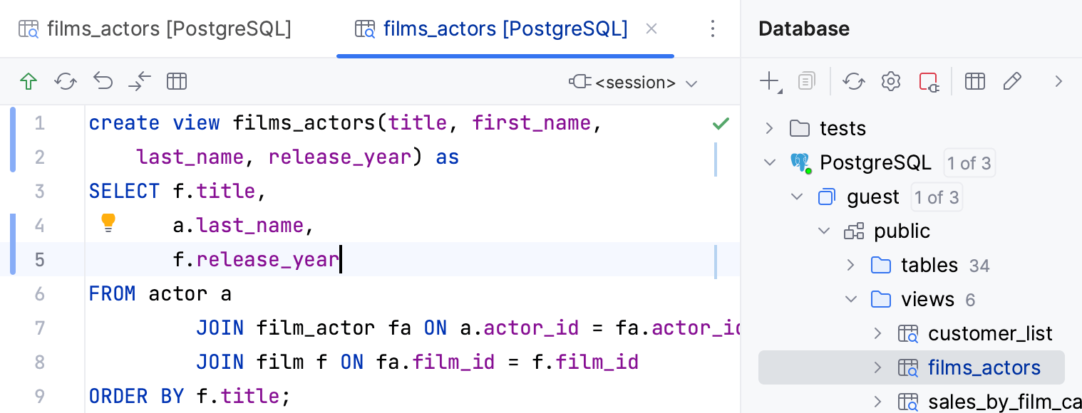Collapse the PostgreSQL data source node
The image size is (1082, 413).
click(769, 162)
